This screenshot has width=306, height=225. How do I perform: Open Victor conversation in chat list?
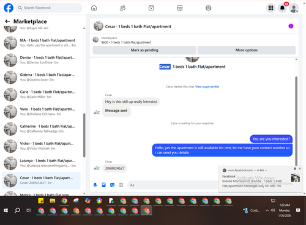click(41, 146)
